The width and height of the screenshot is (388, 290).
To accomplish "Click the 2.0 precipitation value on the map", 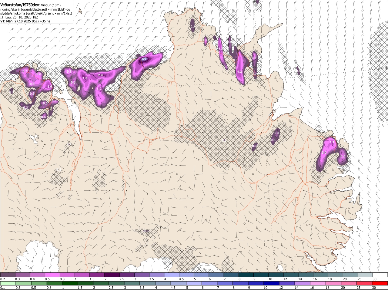I will pyautogui.click(x=100, y=75).
